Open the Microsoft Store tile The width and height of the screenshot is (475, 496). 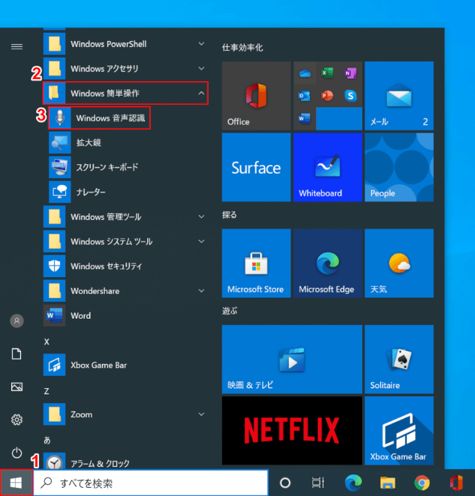[x=256, y=263]
